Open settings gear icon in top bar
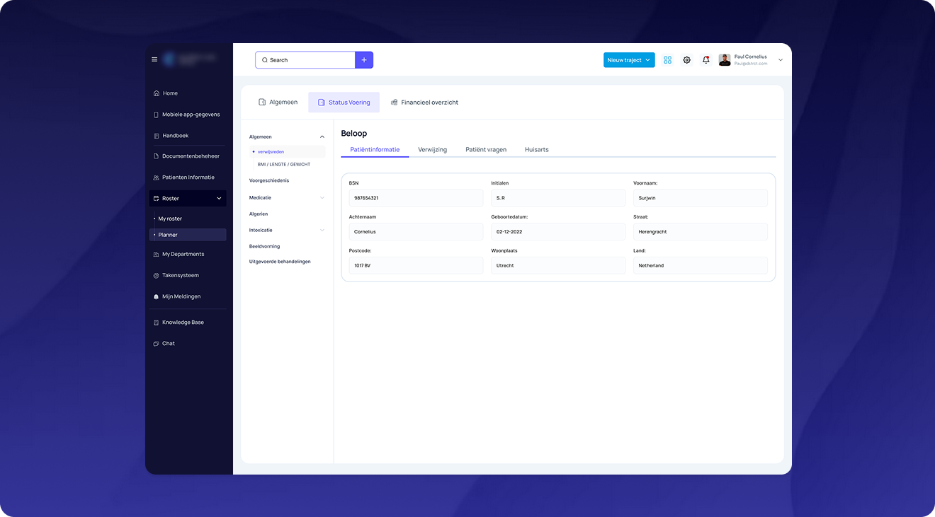 686,60
